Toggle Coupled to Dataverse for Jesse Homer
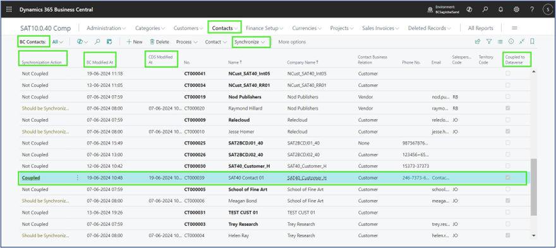 [508, 132]
